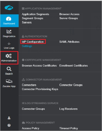
Task: Select Dashboard label in sidebar
Action: 9,23
